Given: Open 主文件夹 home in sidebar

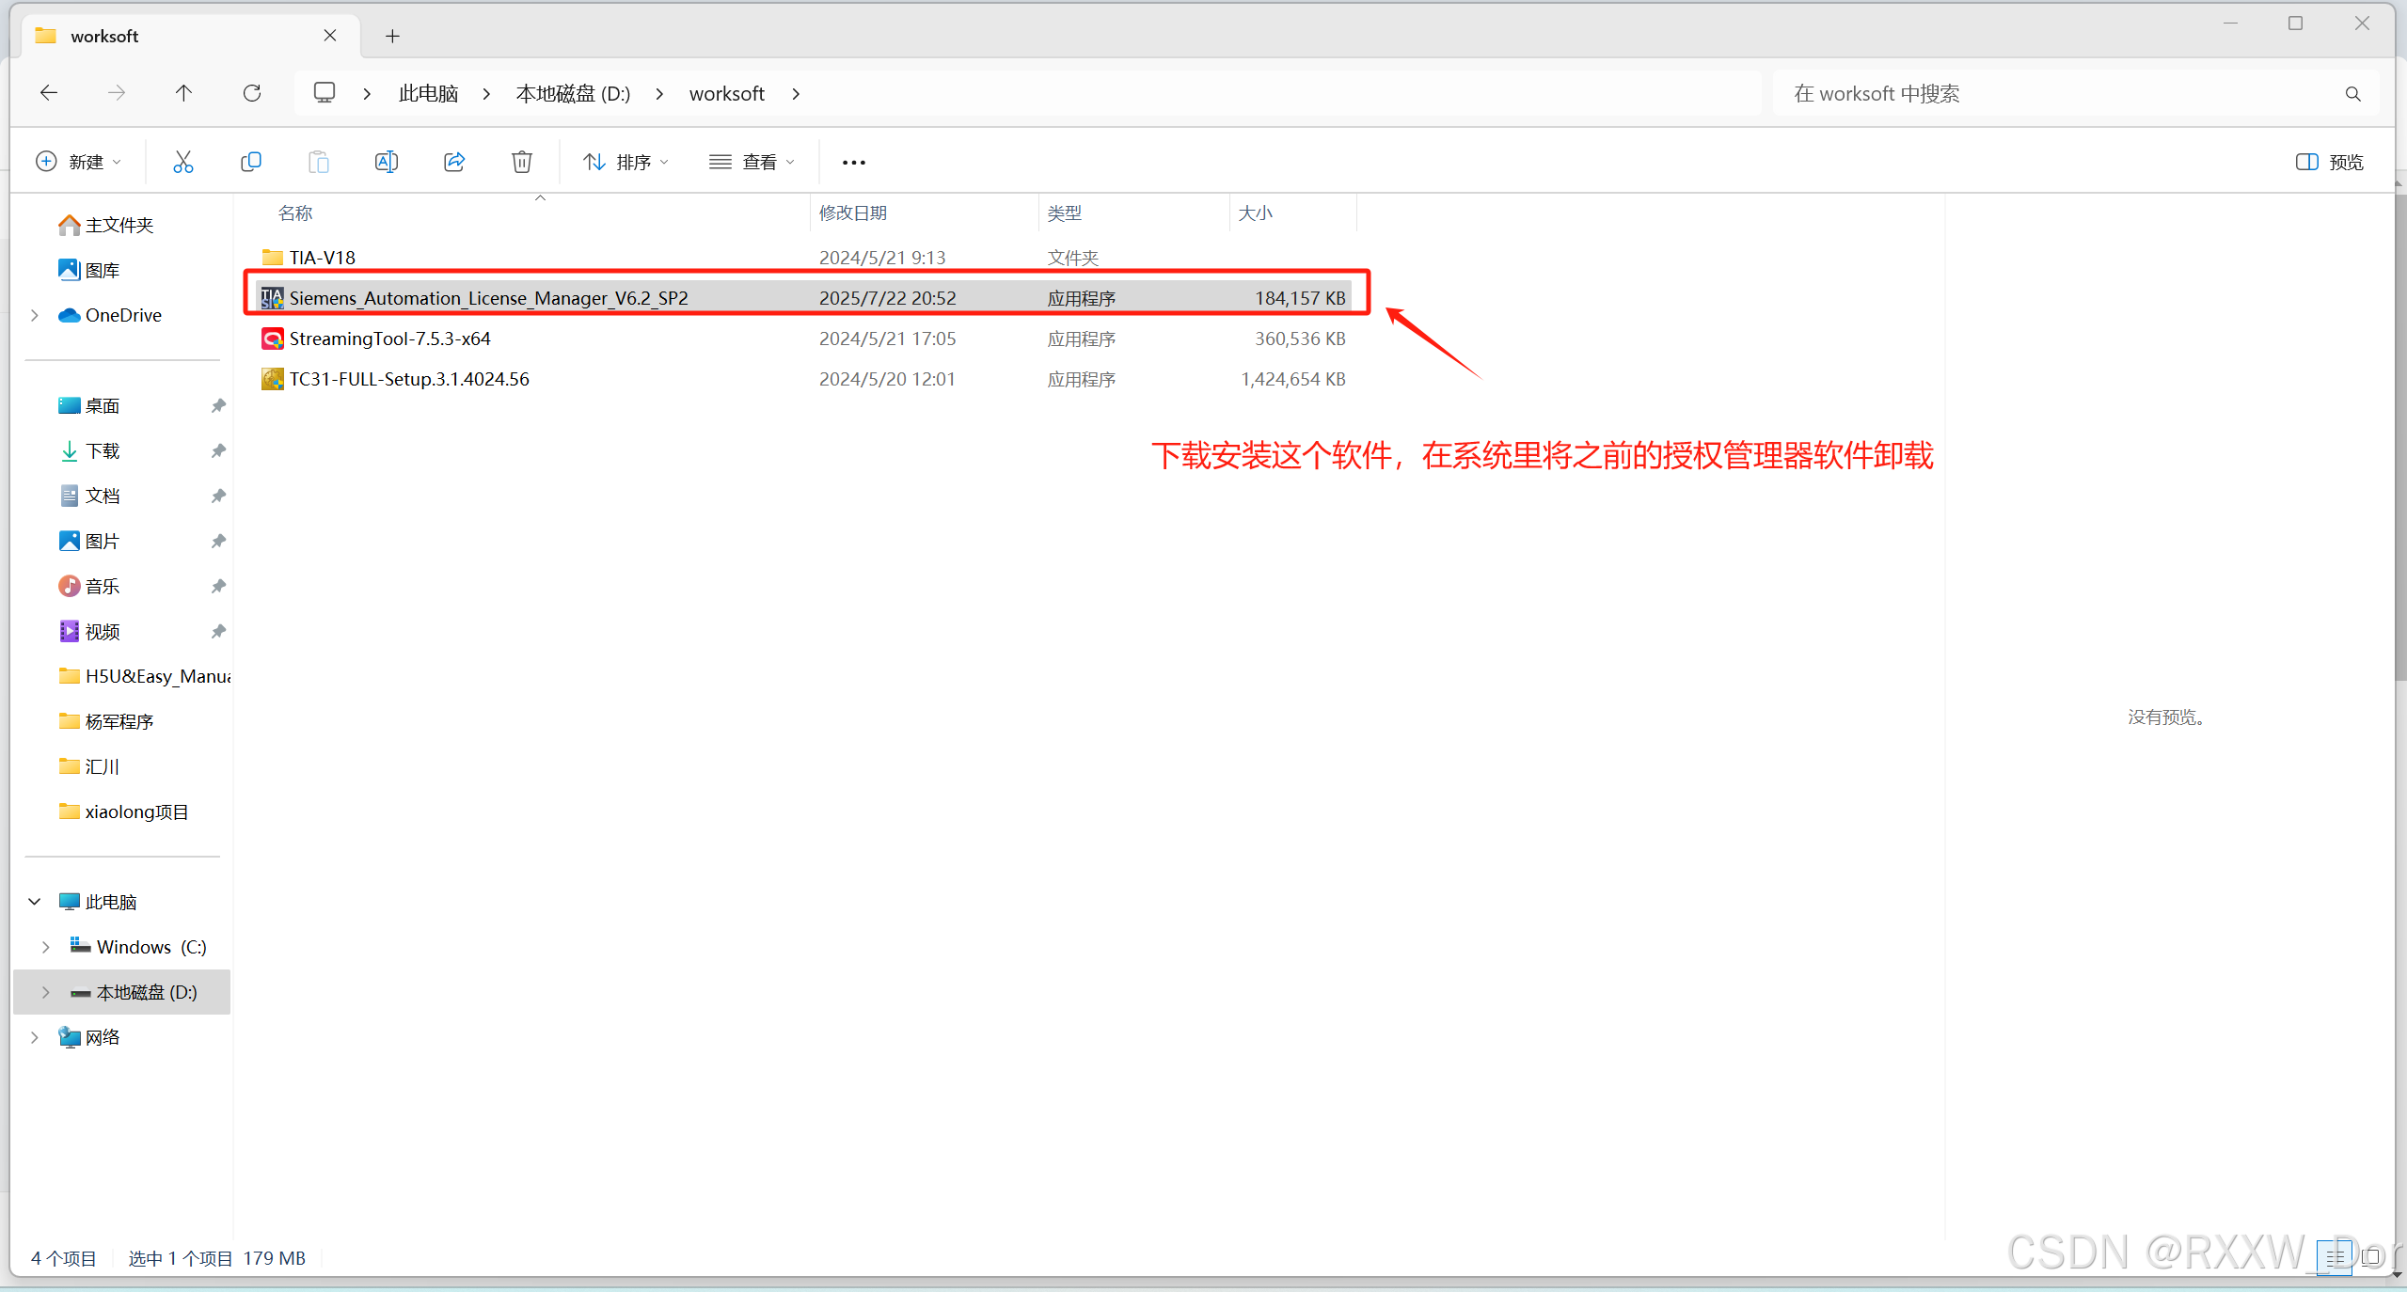Looking at the screenshot, I should [x=105, y=225].
